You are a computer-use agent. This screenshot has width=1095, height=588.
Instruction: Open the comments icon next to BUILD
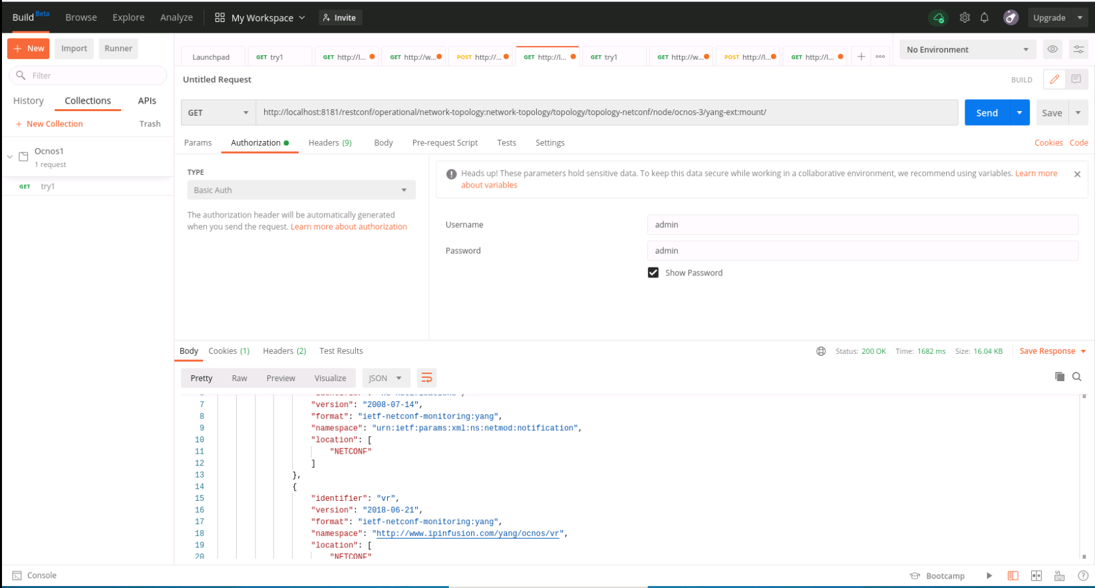(x=1076, y=79)
